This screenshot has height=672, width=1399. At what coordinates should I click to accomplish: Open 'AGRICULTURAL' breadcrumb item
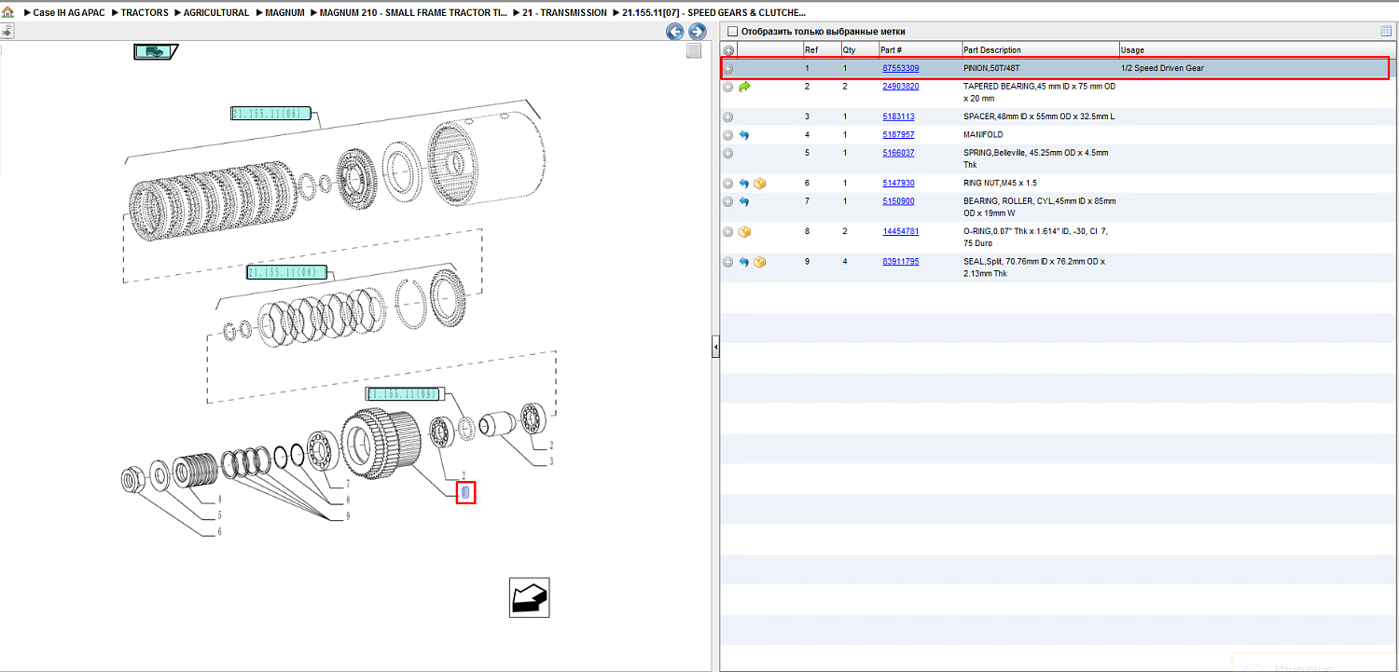(x=216, y=13)
